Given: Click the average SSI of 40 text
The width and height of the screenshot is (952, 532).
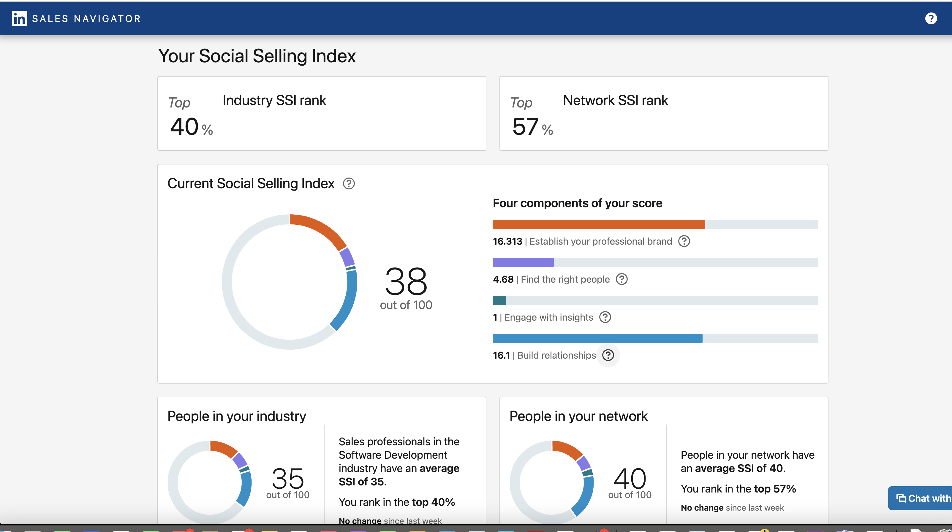Looking at the screenshot, I should pos(739,468).
